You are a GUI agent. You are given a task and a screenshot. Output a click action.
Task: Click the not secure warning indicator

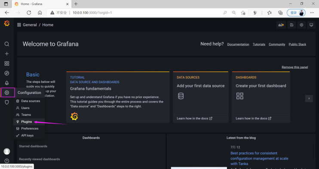pyautogui.click(x=58, y=12)
